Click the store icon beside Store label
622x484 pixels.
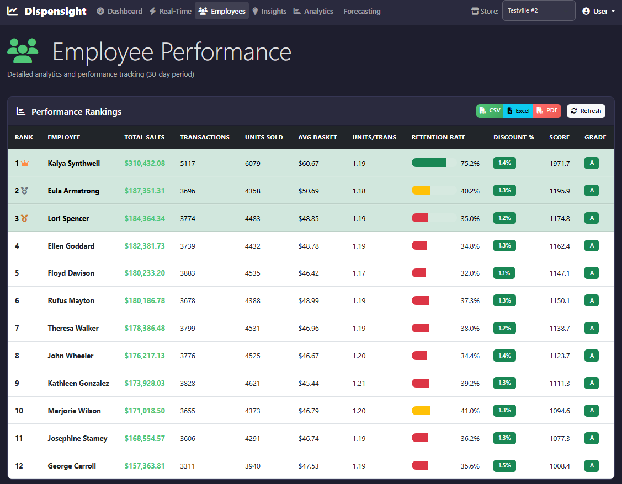pos(475,11)
